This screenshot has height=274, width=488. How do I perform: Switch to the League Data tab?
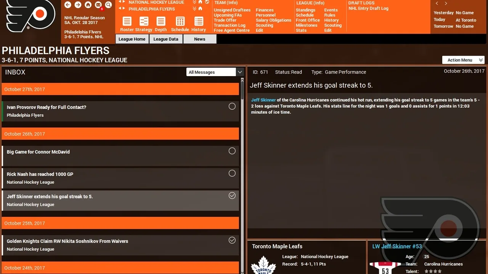point(166,39)
